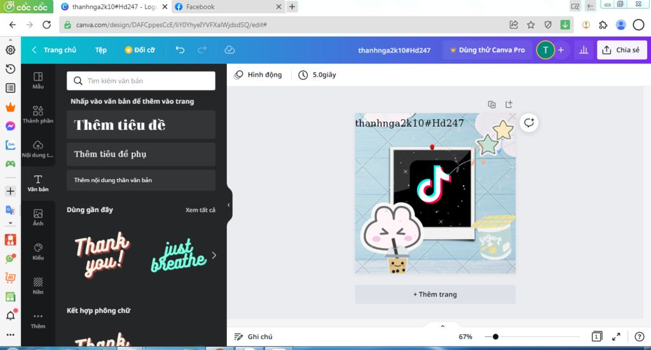
Task: Add a comment on the design
Action: (529, 122)
